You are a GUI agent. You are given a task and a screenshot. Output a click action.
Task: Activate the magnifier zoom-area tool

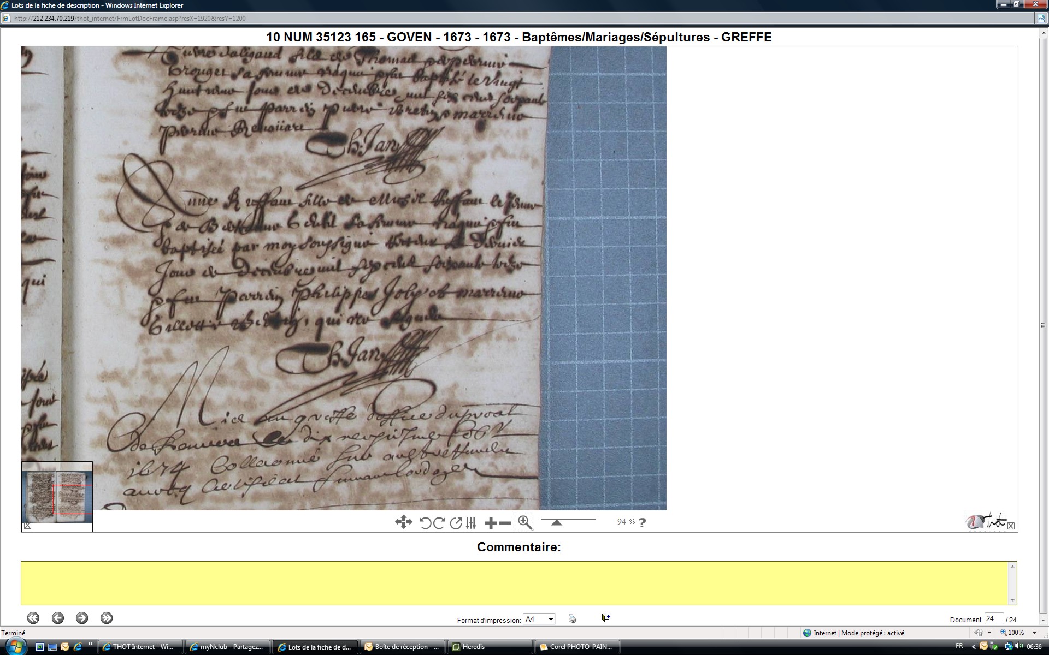coord(524,522)
